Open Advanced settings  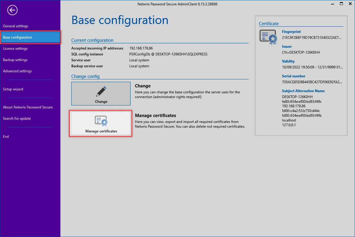(x=17, y=71)
